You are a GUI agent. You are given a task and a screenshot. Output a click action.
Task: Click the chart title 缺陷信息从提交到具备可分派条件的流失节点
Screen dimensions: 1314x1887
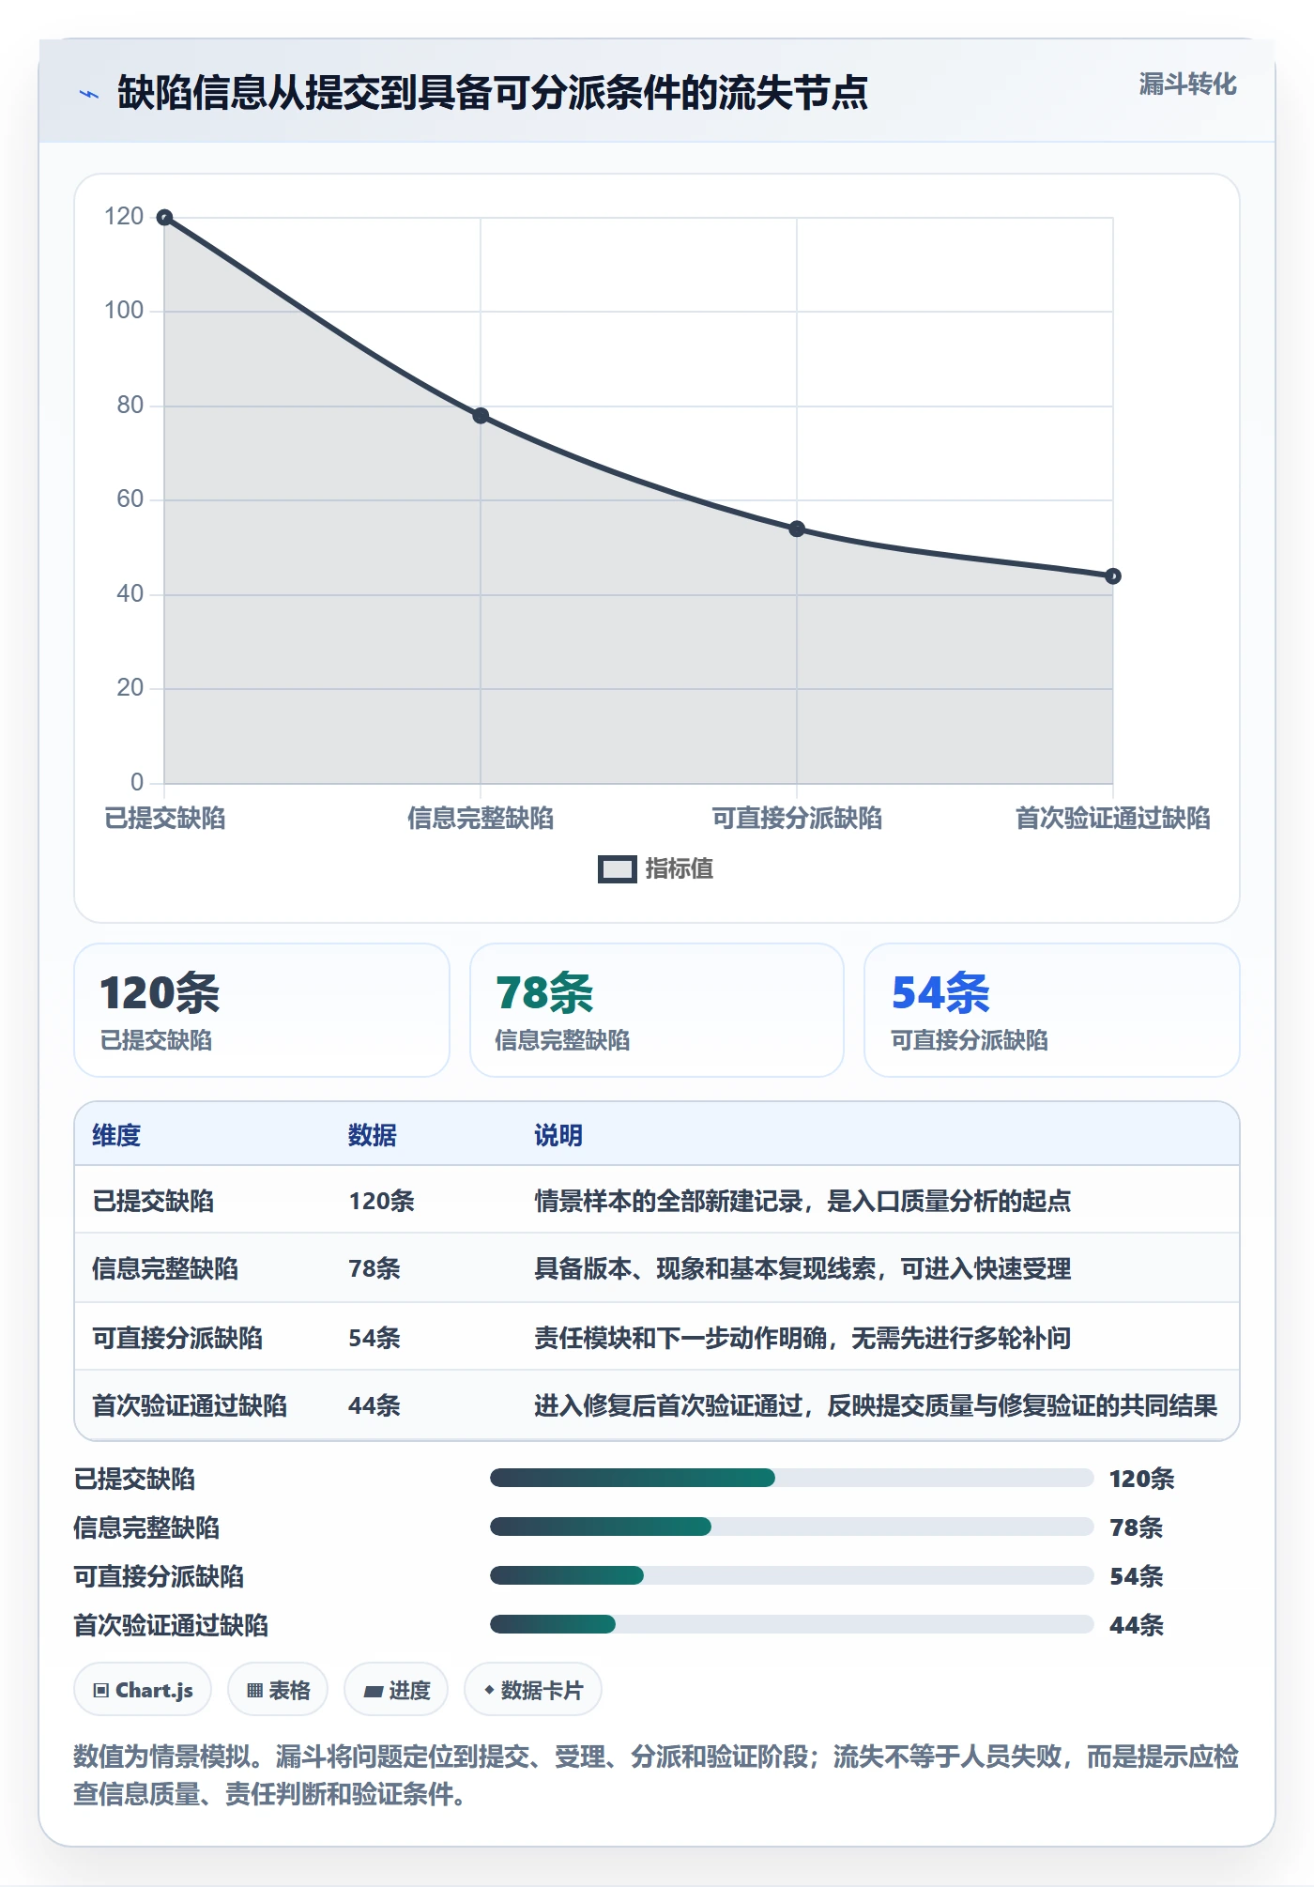(x=493, y=93)
